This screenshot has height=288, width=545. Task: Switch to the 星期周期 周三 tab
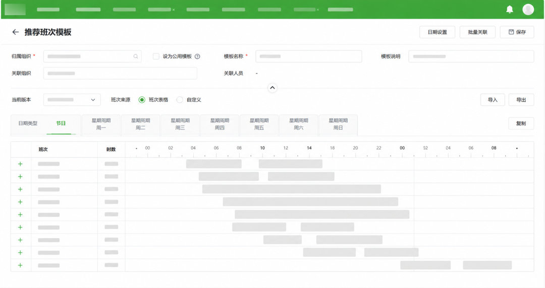coord(180,124)
